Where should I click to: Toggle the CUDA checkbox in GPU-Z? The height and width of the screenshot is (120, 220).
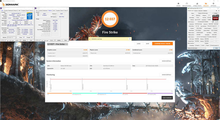pos(200,45)
